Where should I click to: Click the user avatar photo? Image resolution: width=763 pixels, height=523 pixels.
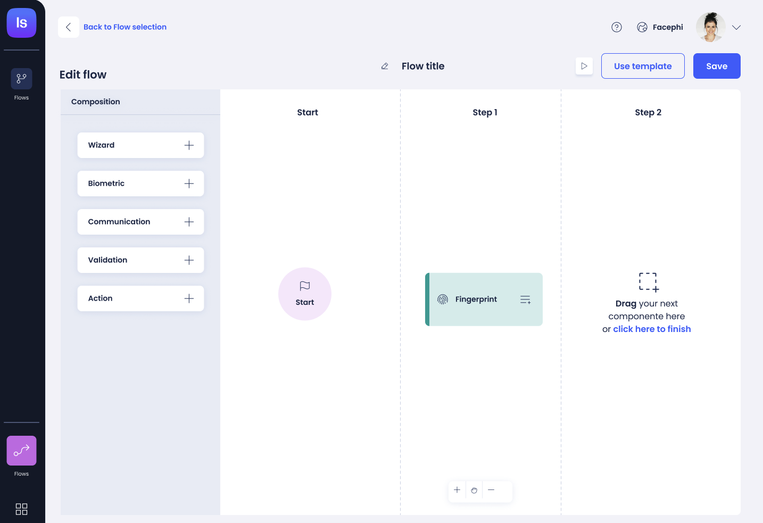710,27
